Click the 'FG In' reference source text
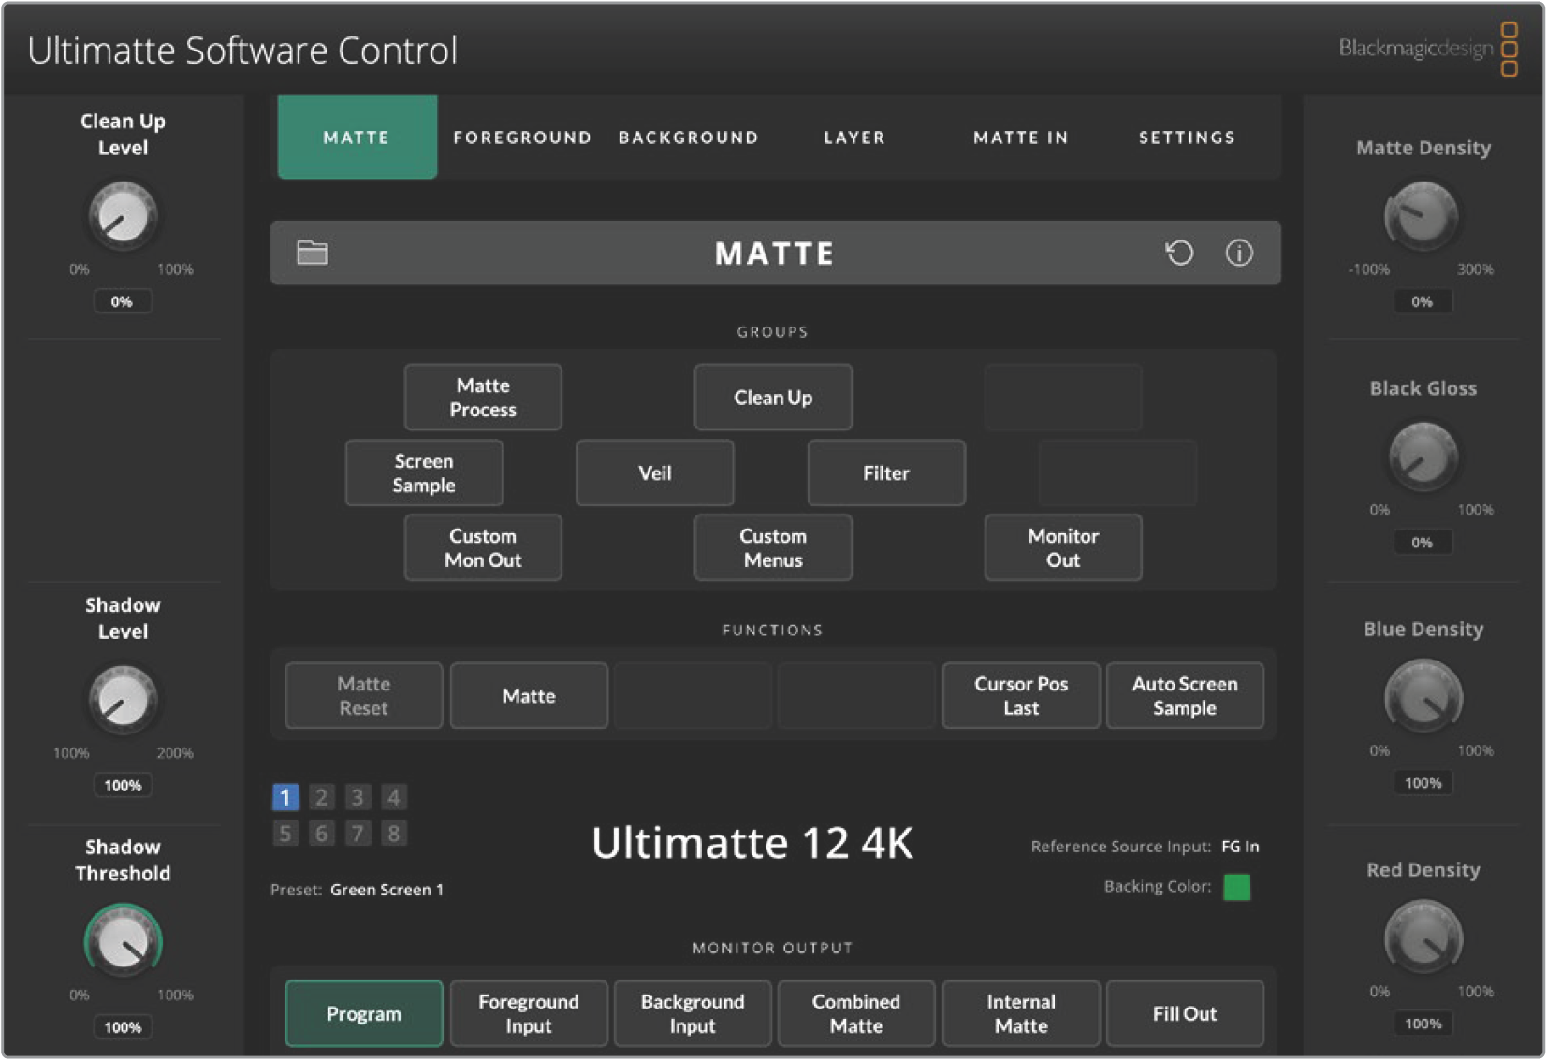 (1240, 847)
